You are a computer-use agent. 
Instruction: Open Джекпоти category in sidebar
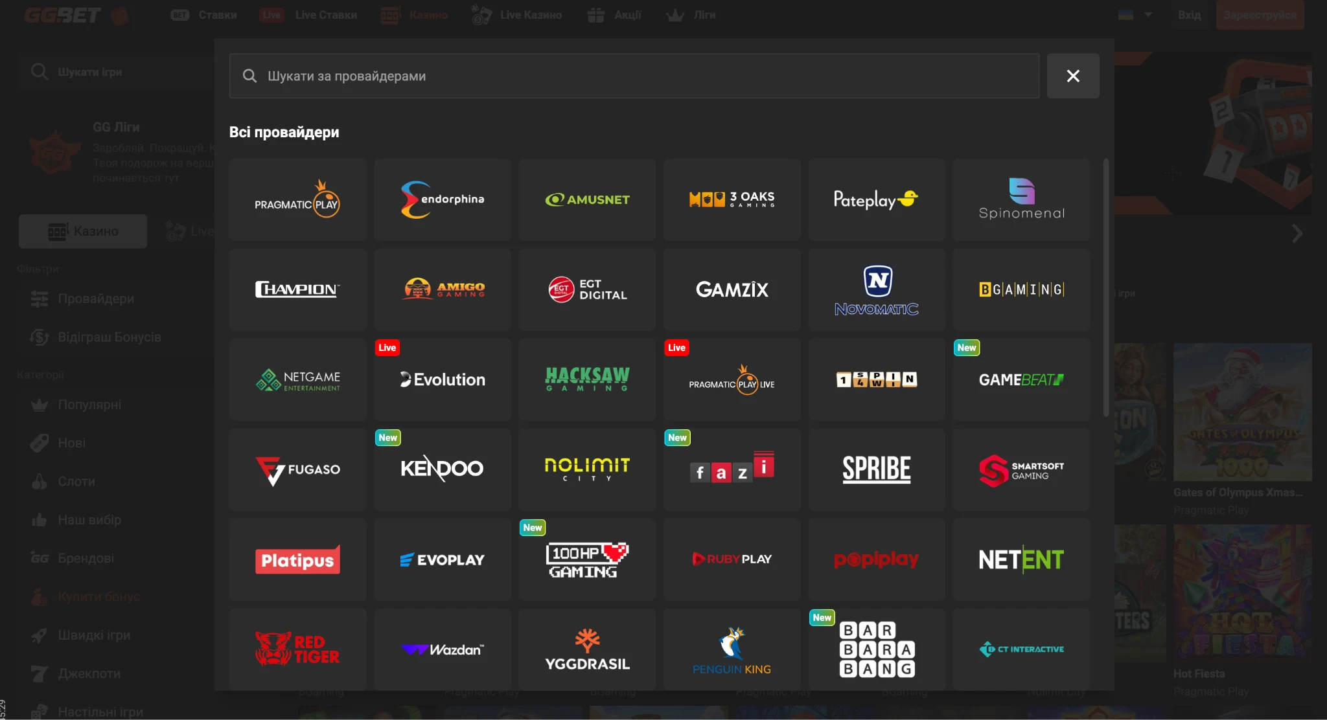(76, 673)
